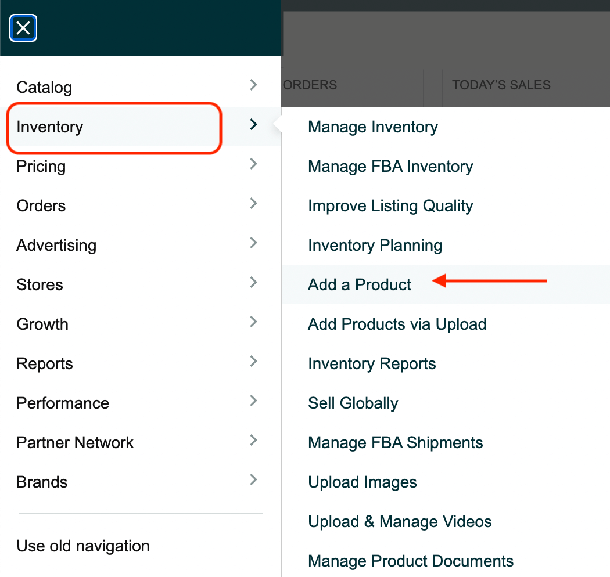This screenshot has height=577, width=610.
Task: Click the Advertising chevron arrow
Action: click(253, 243)
